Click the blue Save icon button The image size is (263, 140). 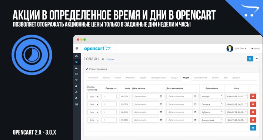[x=250, y=59]
